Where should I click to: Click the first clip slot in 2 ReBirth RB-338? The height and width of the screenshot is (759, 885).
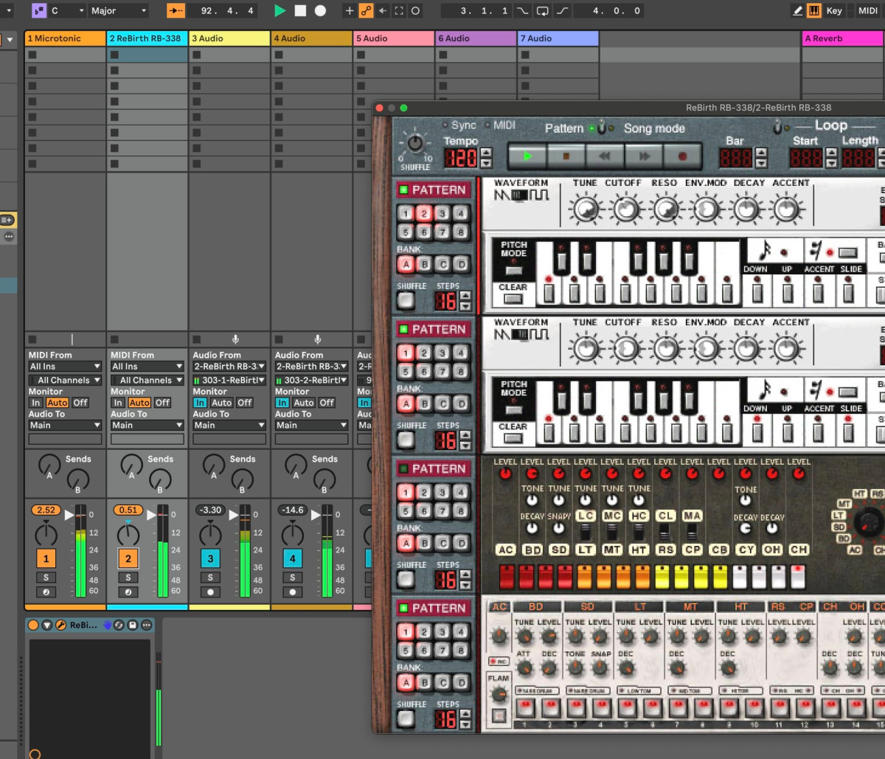click(x=147, y=55)
